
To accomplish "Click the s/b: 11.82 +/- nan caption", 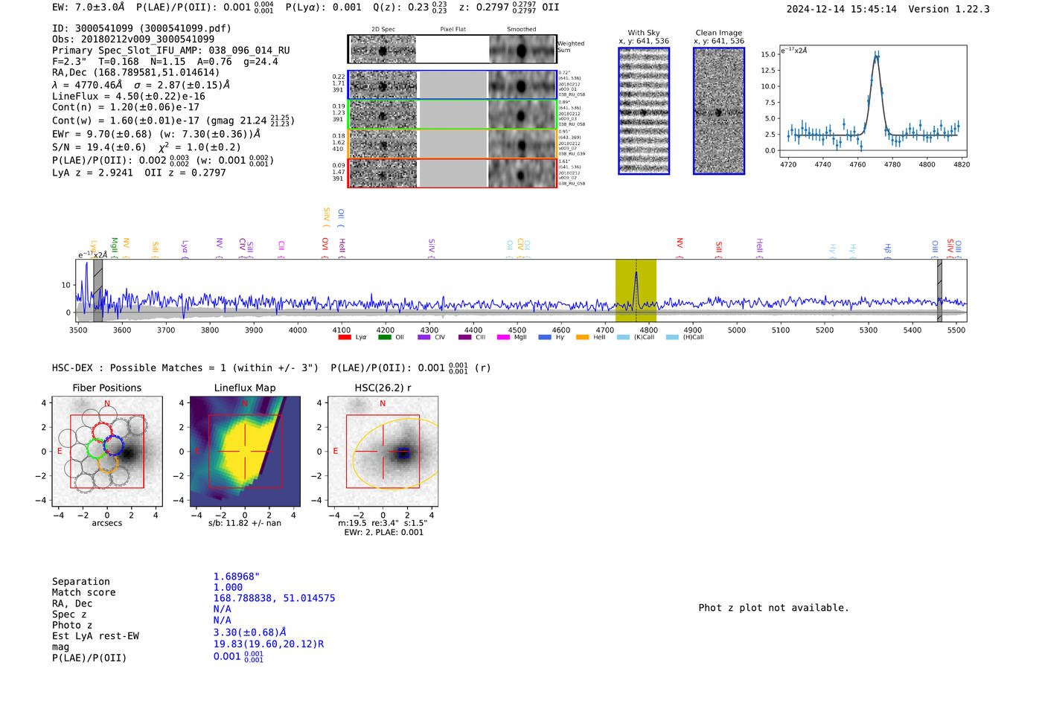I will (245, 523).
